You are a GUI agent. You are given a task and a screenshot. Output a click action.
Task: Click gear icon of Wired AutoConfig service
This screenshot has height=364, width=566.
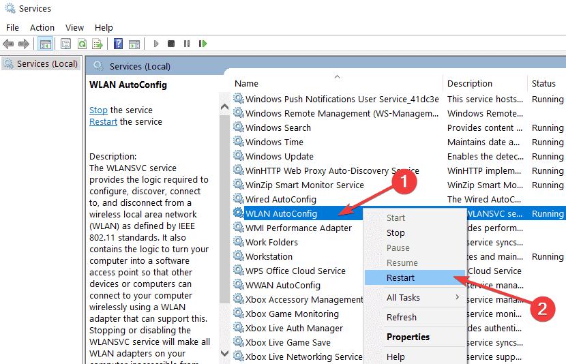tap(239, 199)
